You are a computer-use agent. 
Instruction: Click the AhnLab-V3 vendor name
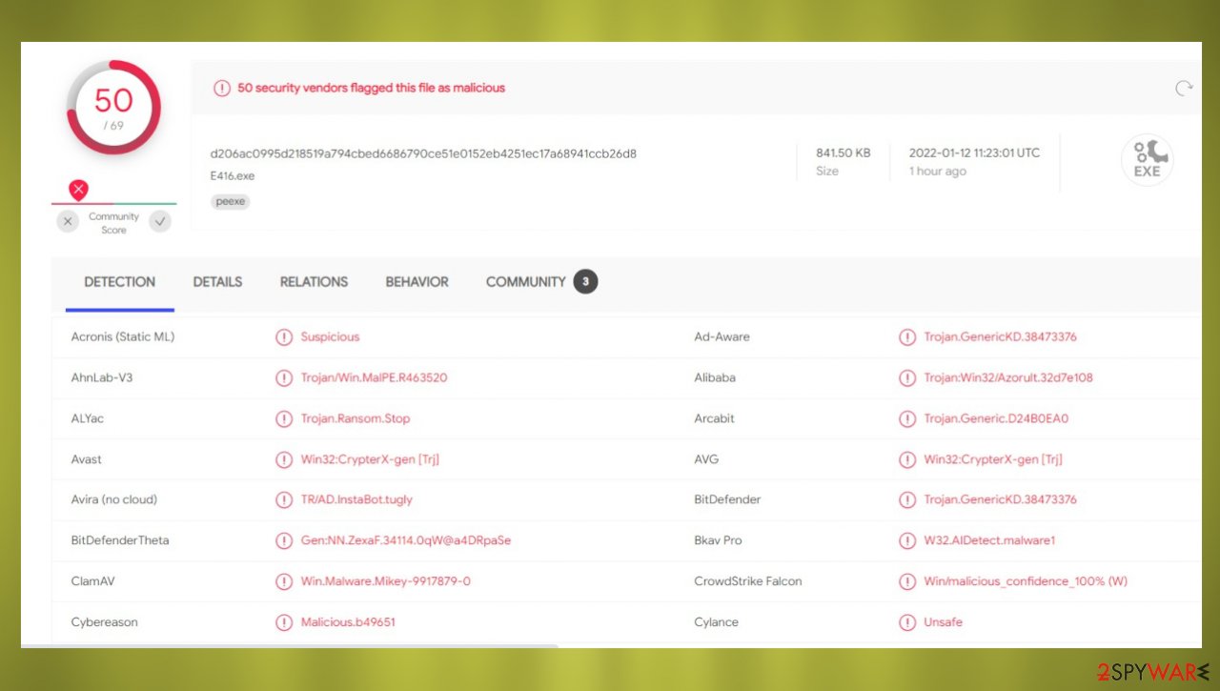pos(102,378)
